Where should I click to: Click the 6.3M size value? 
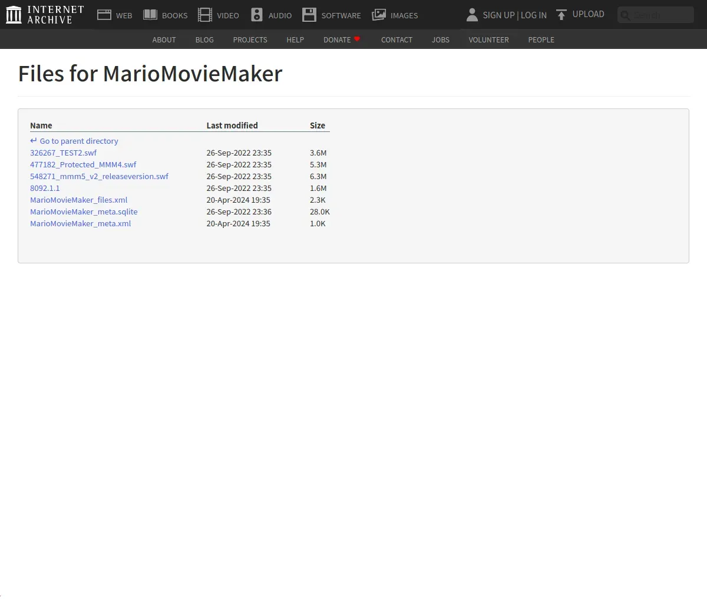coord(318,176)
